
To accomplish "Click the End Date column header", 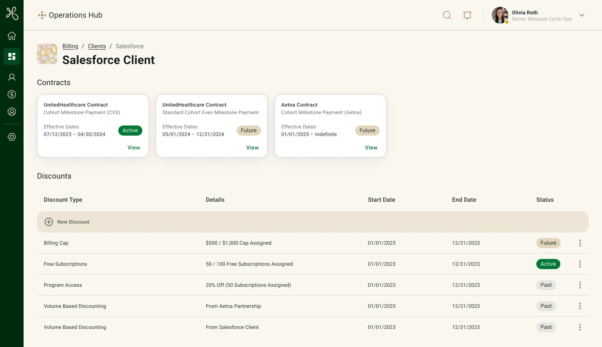I will (x=464, y=200).
